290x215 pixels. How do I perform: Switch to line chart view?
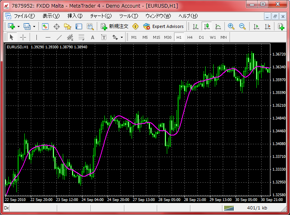(218, 26)
